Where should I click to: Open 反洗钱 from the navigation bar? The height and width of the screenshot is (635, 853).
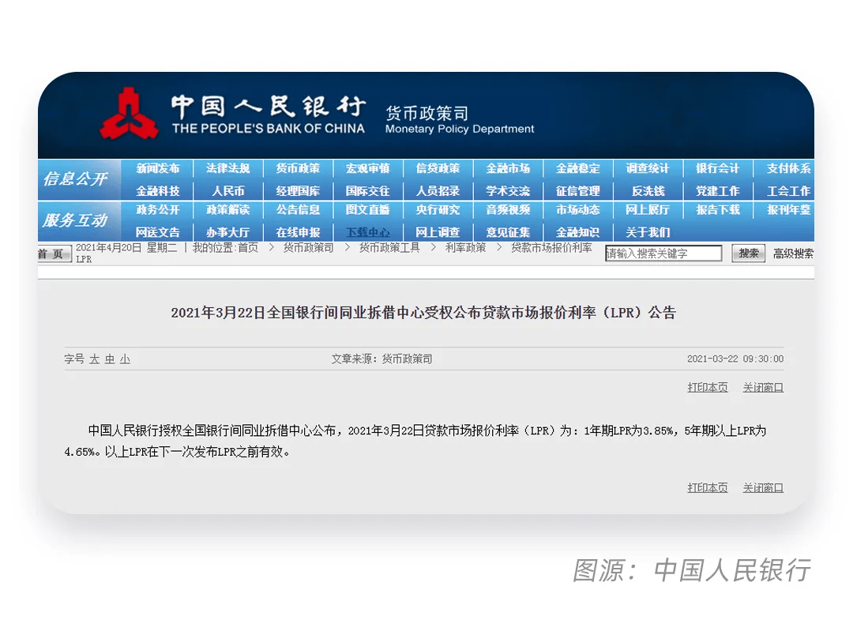648,191
